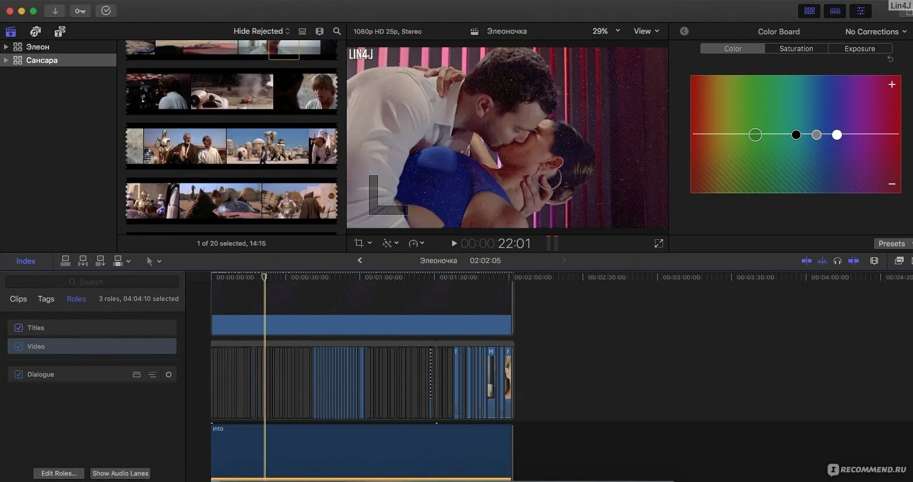
Task: Uncheck the Video role checkbox
Action: tap(19, 346)
